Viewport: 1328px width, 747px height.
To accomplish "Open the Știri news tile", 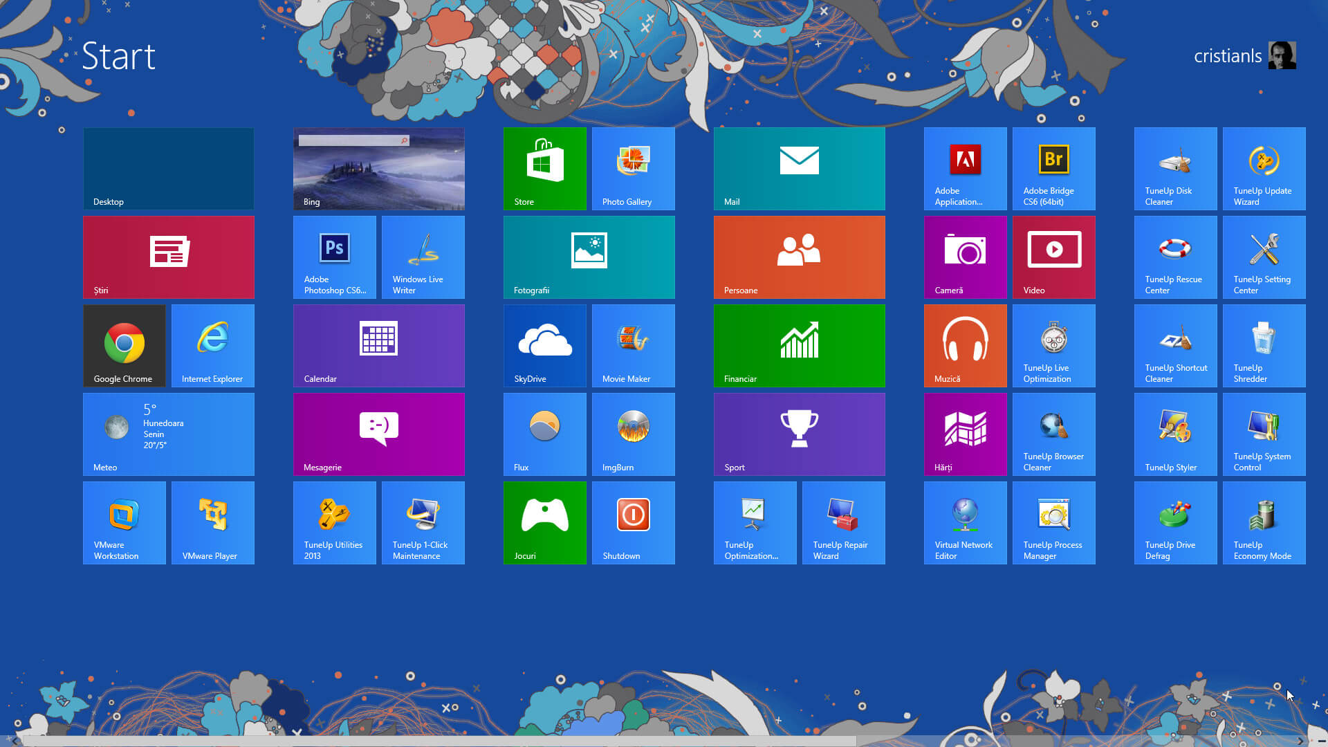I will tap(168, 257).
